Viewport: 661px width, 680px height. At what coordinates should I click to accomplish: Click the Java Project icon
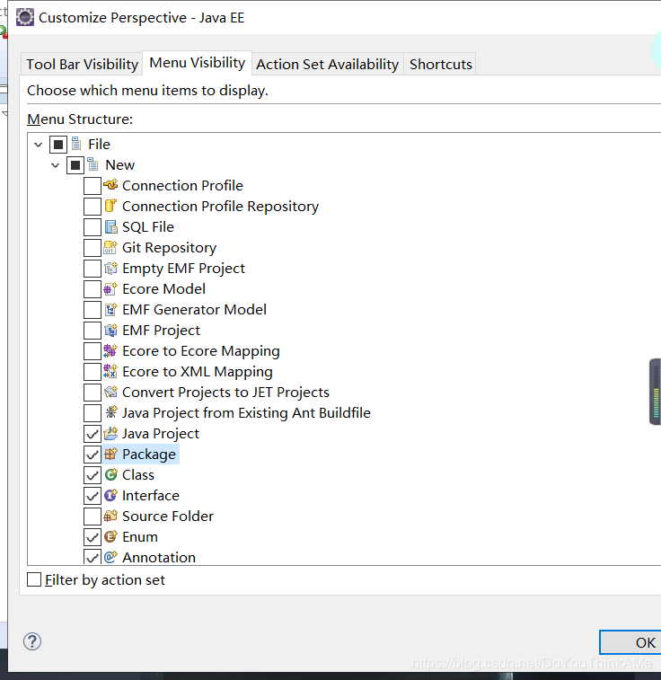(111, 433)
